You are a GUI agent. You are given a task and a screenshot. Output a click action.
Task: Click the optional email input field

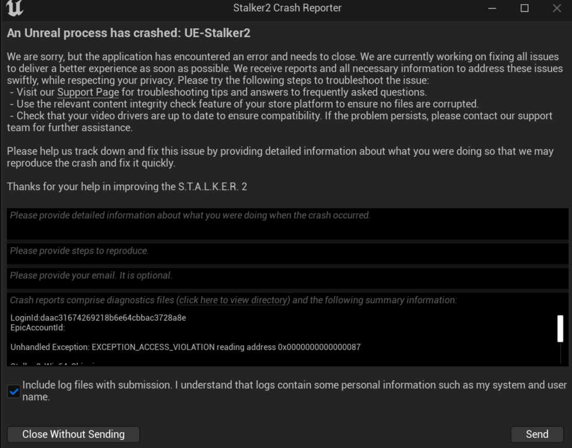(287, 278)
